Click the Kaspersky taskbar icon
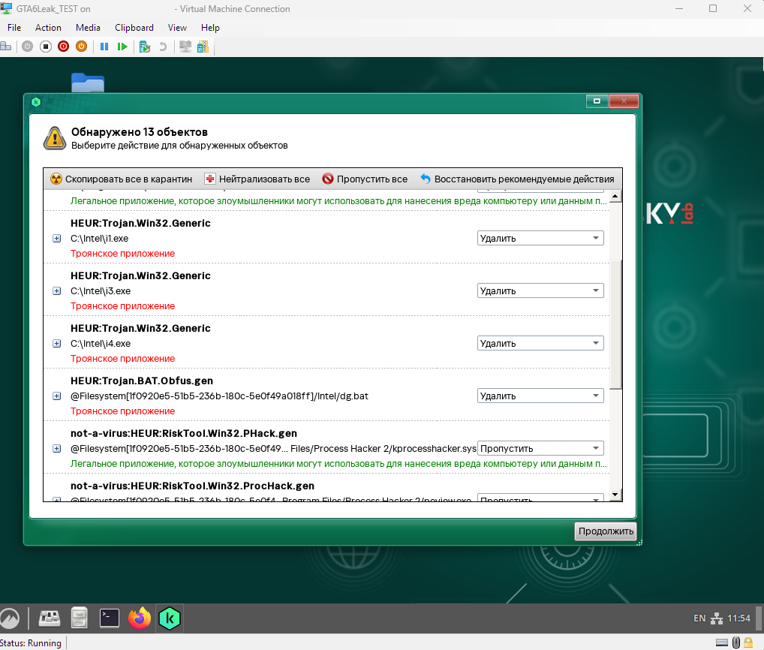764x650 pixels. pyautogui.click(x=170, y=618)
